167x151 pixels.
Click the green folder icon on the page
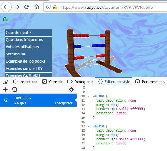click(x=6, y=19)
